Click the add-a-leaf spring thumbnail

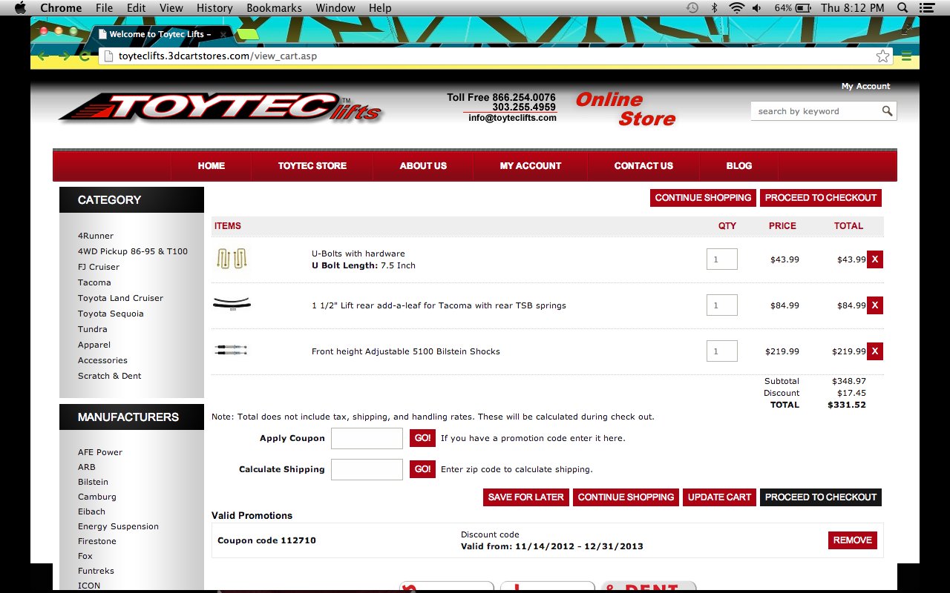(232, 302)
